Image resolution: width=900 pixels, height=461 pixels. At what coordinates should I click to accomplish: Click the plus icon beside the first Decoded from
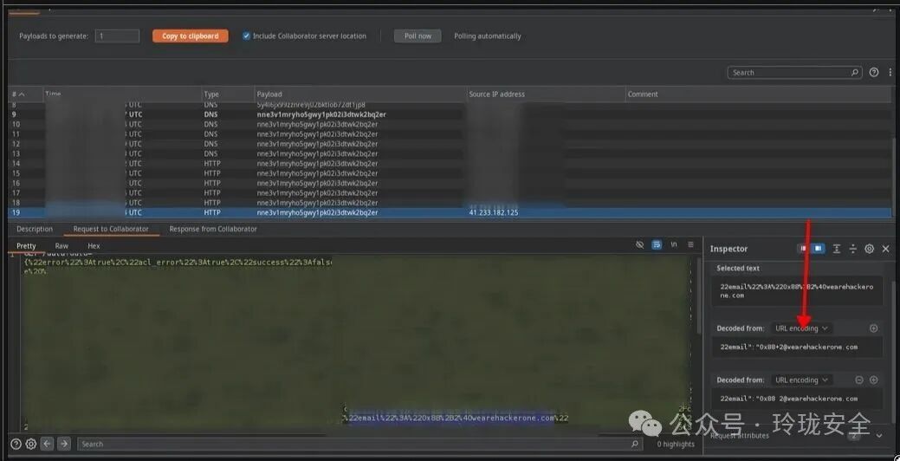point(874,328)
